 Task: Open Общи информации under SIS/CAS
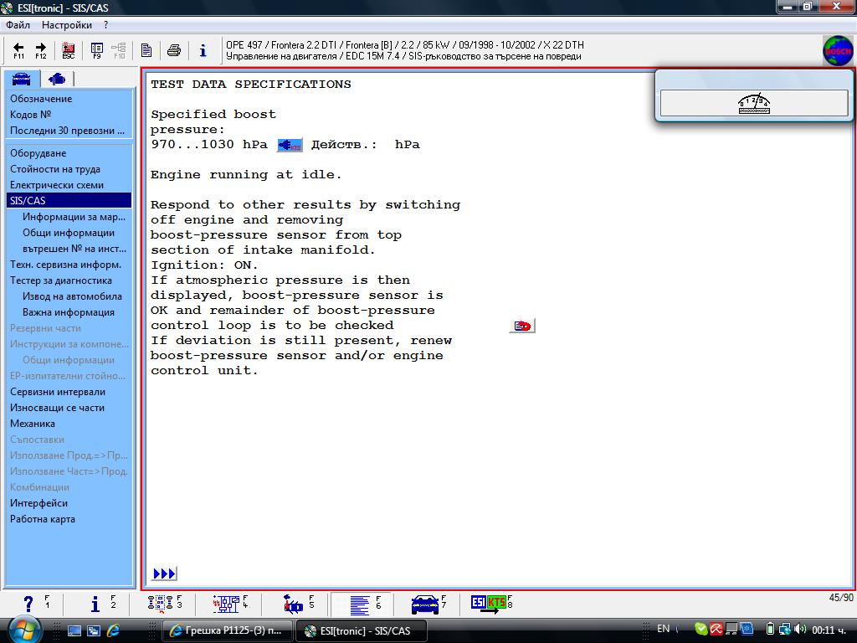[x=69, y=233]
